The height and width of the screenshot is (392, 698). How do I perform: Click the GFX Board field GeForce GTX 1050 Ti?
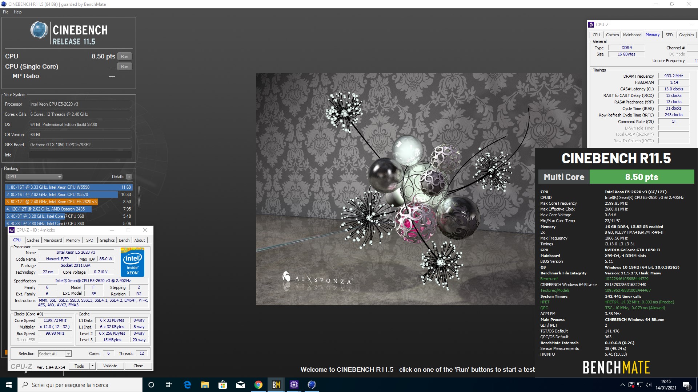tap(80, 145)
